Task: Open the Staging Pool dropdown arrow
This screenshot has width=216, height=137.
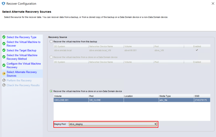Action: [x=155, y=124]
